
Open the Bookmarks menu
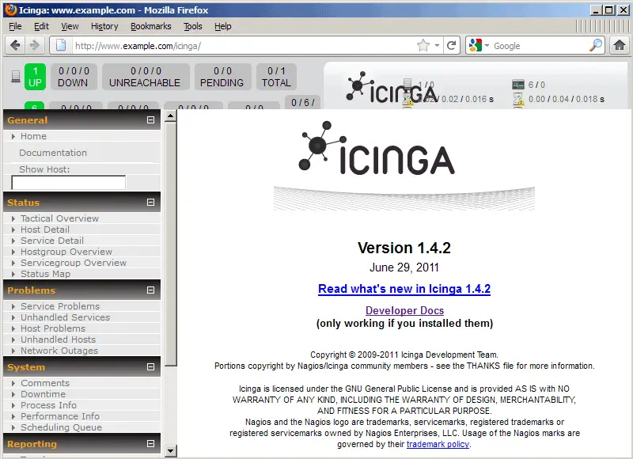click(x=151, y=26)
